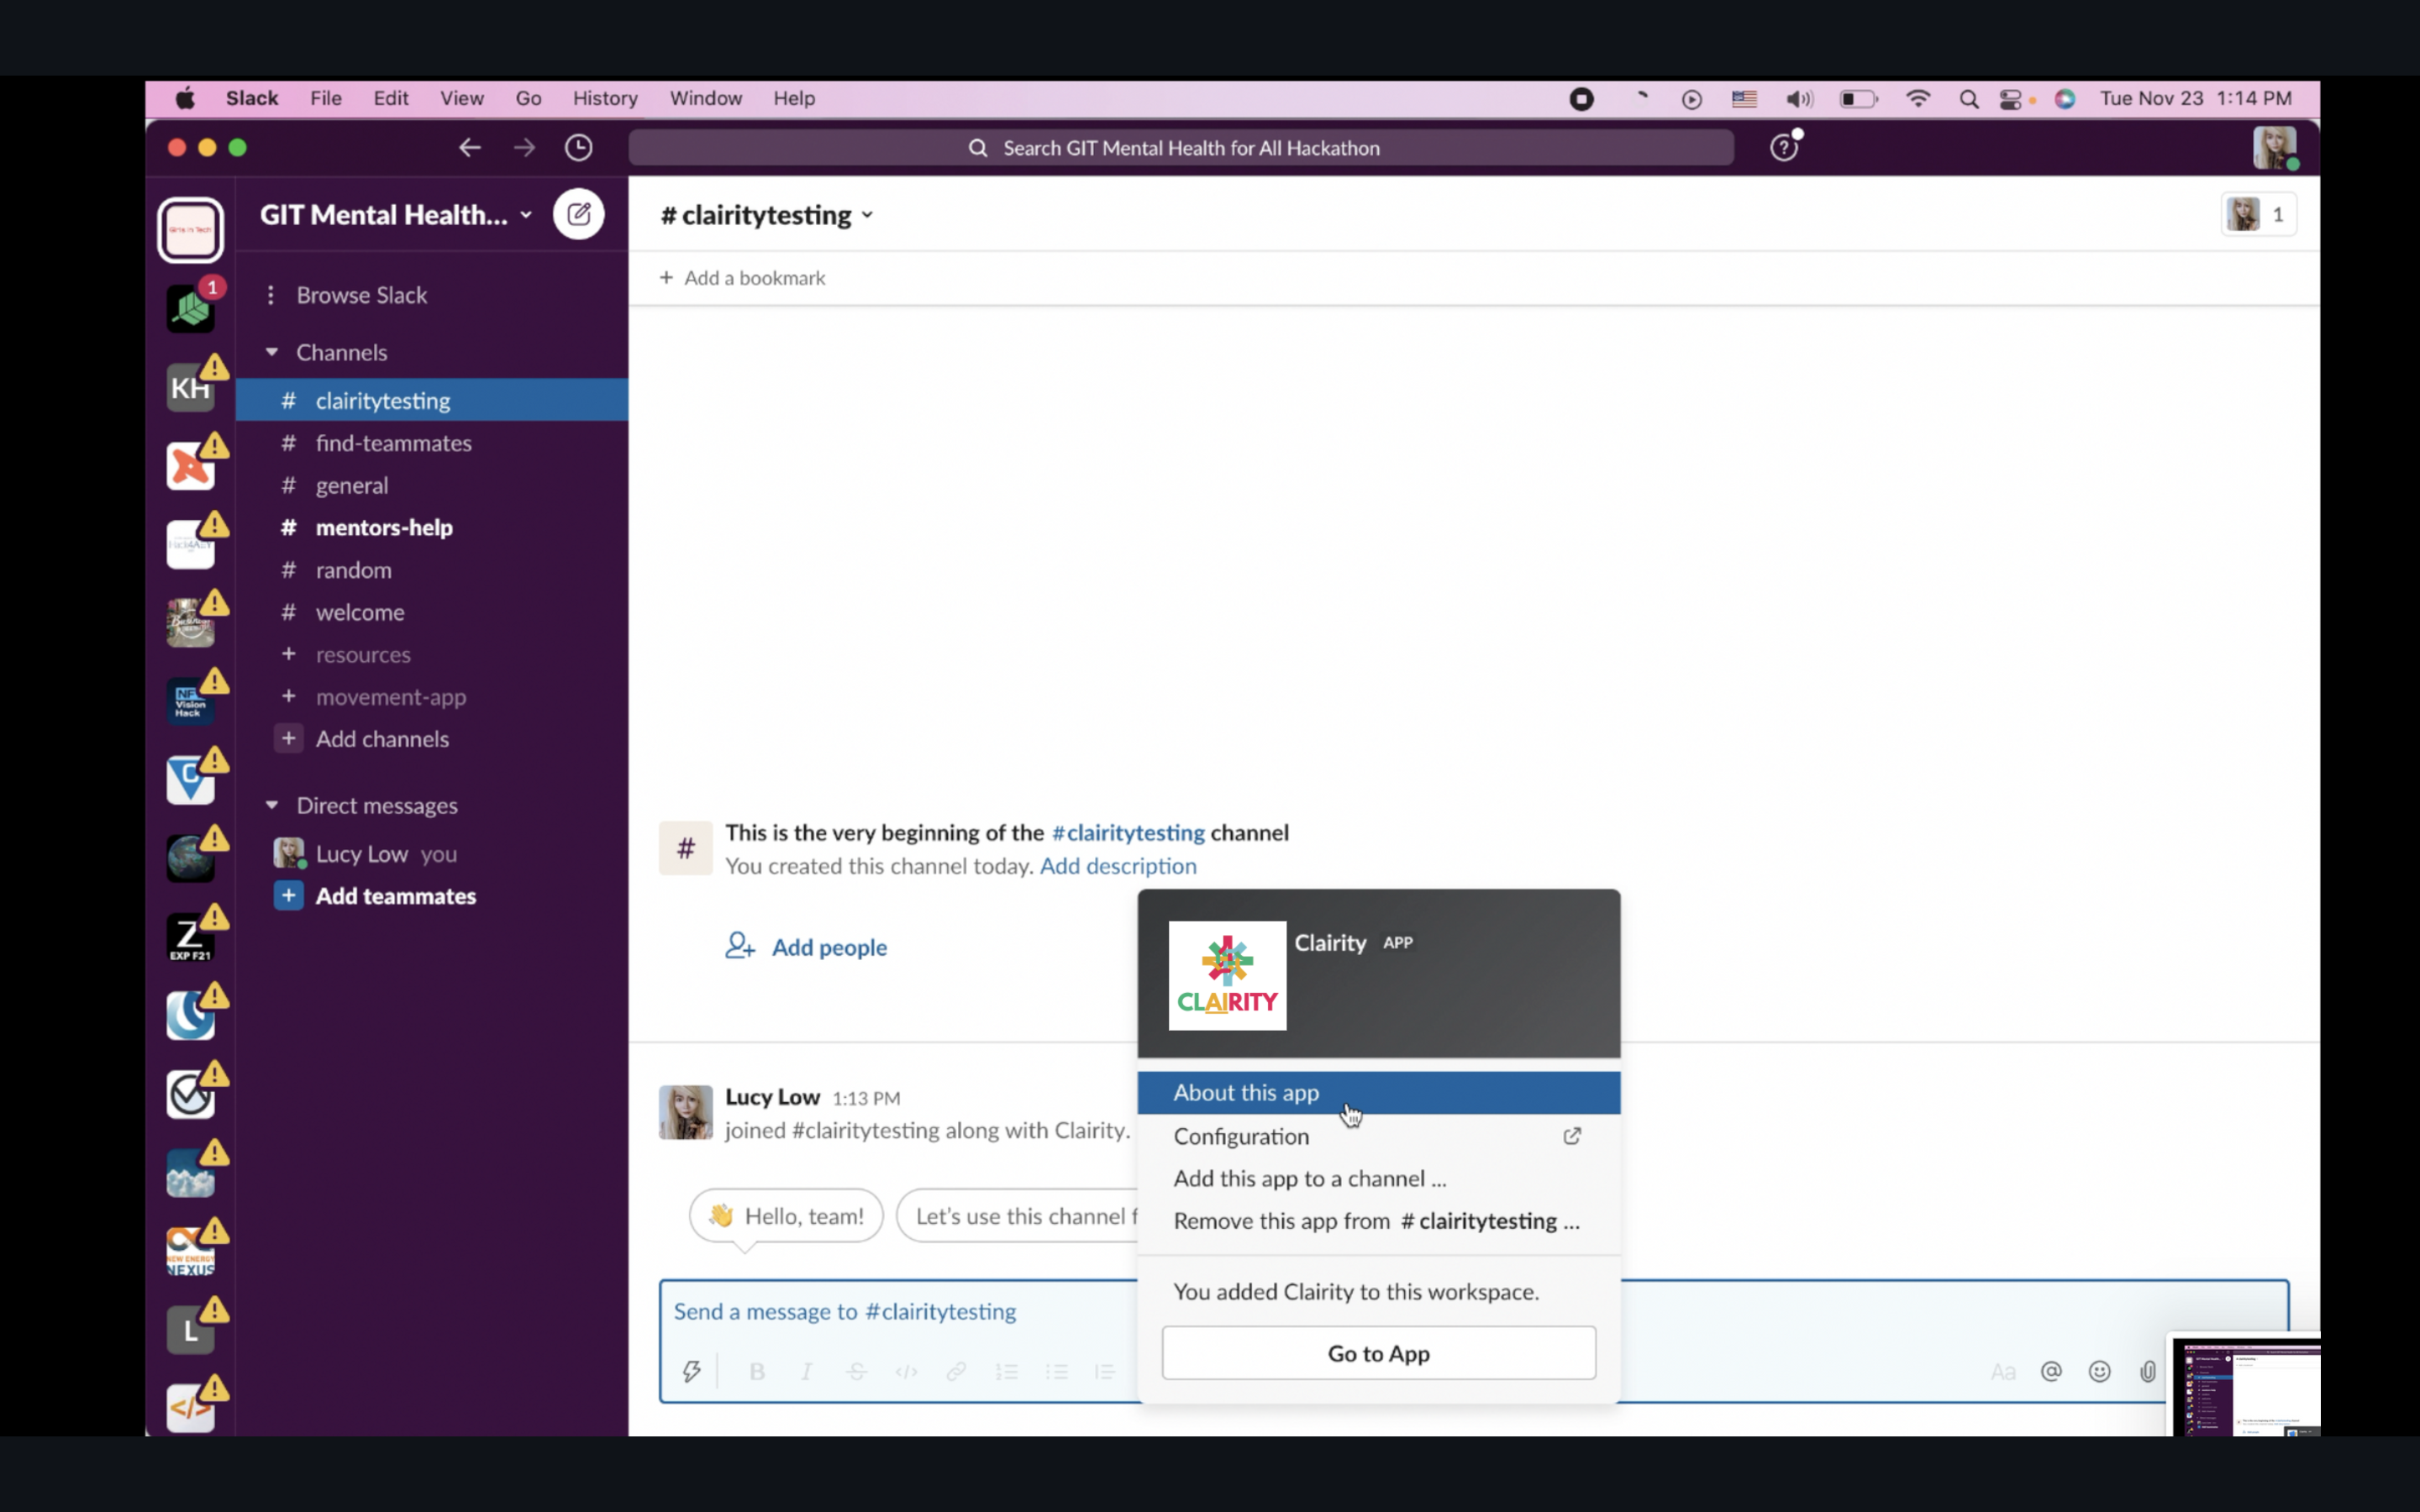
Task: Select About this app menu entry
Action: click(x=1246, y=1093)
